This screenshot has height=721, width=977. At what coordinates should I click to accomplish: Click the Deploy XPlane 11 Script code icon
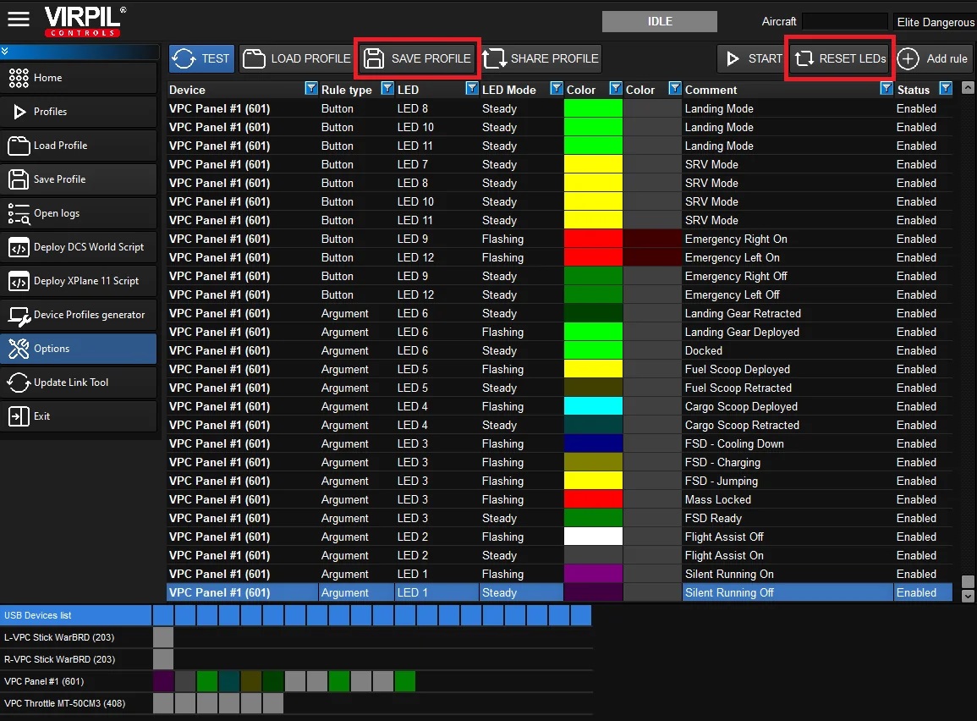tap(18, 281)
